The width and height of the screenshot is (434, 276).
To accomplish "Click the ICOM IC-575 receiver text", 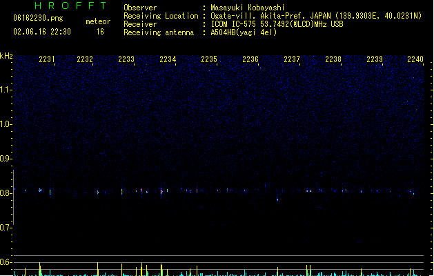I will tap(277, 24).
